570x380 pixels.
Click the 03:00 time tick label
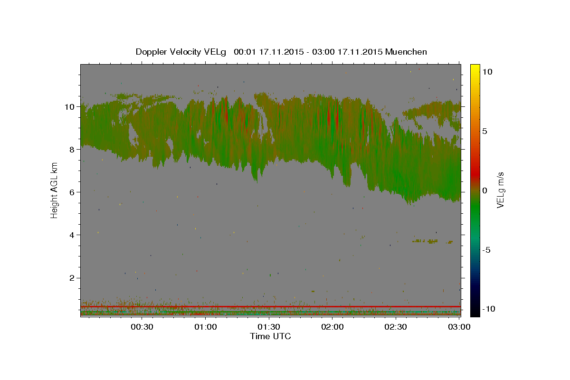[x=459, y=327]
